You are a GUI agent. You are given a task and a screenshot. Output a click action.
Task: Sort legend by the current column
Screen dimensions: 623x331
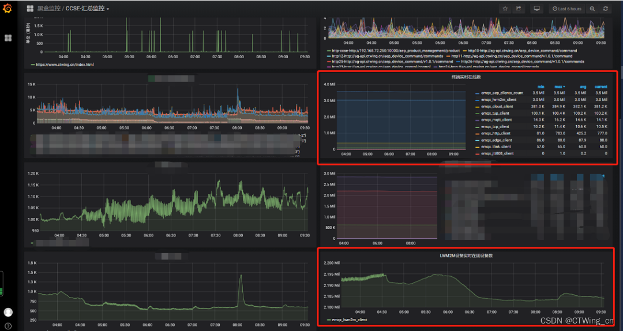click(601, 86)
